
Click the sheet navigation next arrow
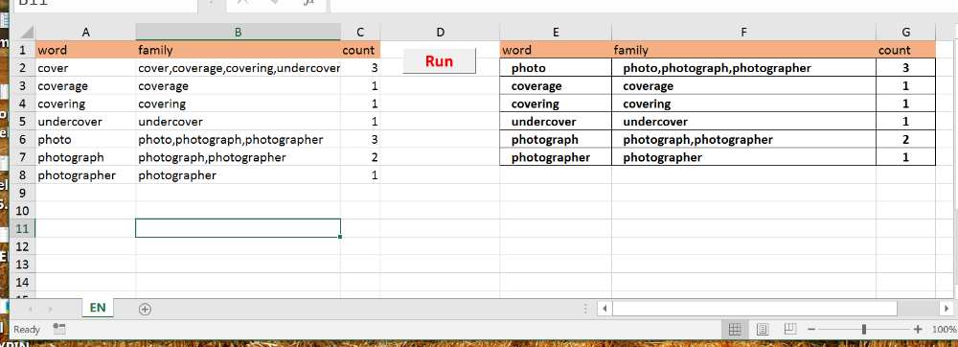point(51,309)
